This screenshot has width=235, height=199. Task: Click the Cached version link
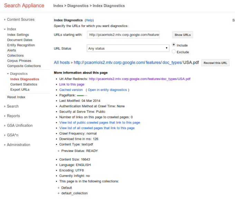[71, 90]
